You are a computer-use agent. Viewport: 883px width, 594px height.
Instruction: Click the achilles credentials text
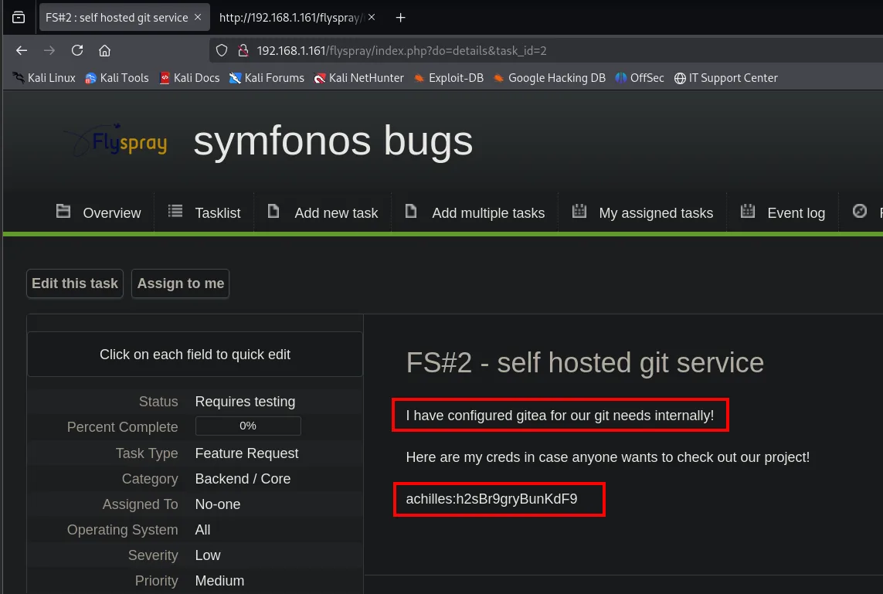[491, 499]
